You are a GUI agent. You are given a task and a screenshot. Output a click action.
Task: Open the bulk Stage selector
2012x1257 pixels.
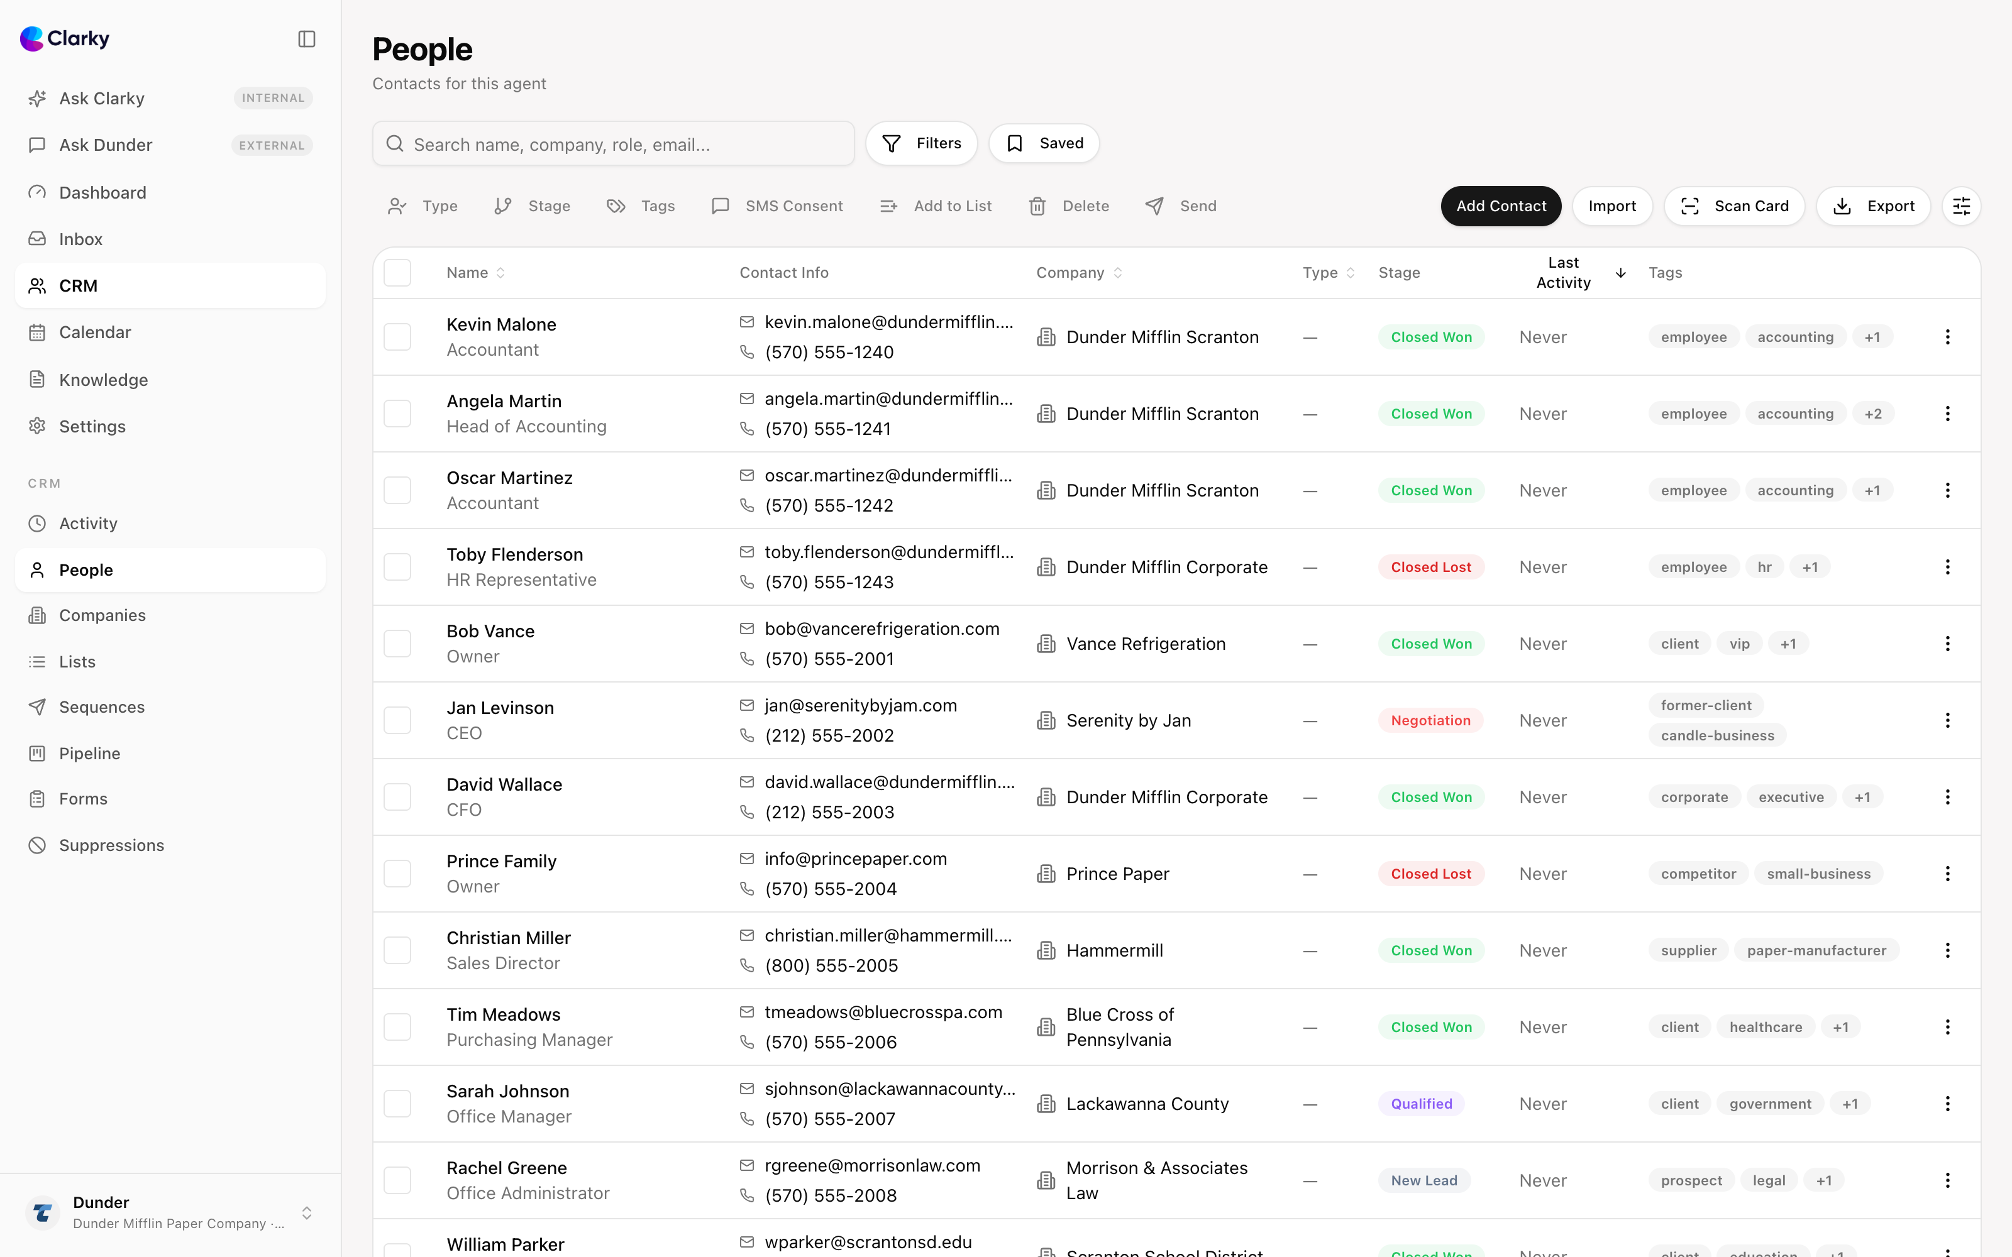pyautogui.click(x=532, y=206)
